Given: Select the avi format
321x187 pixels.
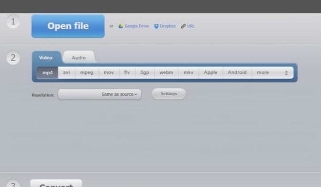Looking at the screenshot, I should coord(67,72).
